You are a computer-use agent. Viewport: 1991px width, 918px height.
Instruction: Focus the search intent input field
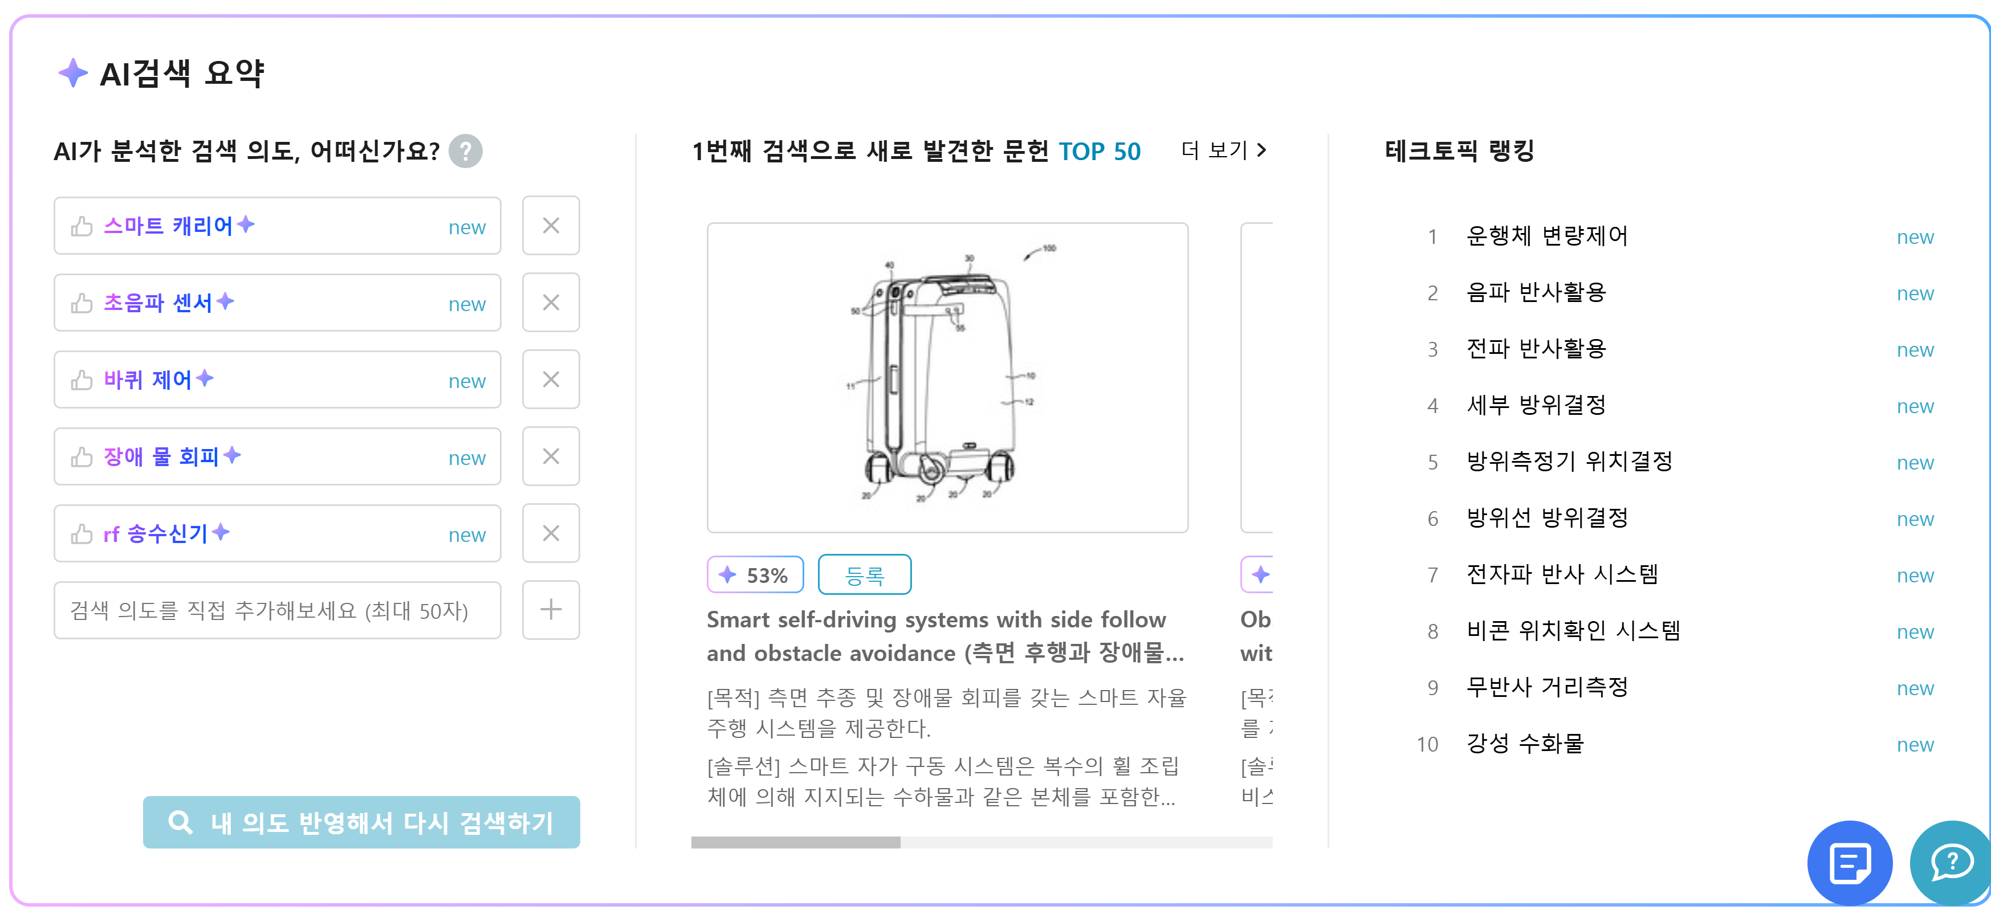pyautogui.click(x=278, y=610)
